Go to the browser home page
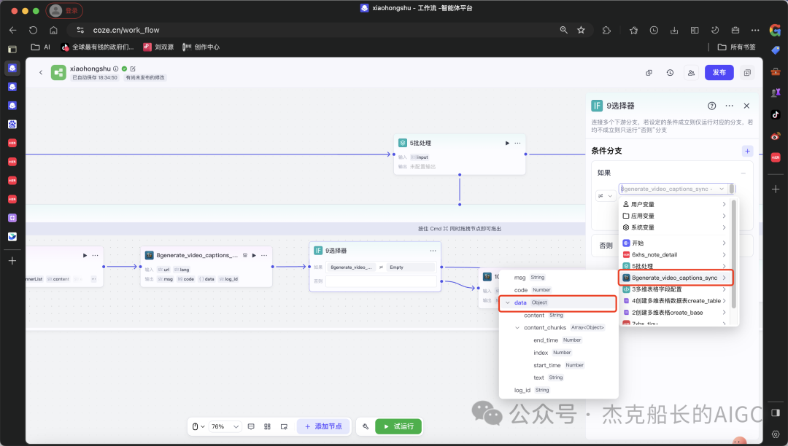 pyautogui.click(x=53, y=30)
